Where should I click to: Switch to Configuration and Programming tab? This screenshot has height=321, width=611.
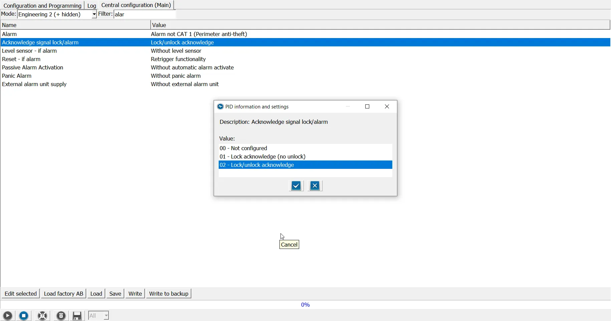pos(42,6)
